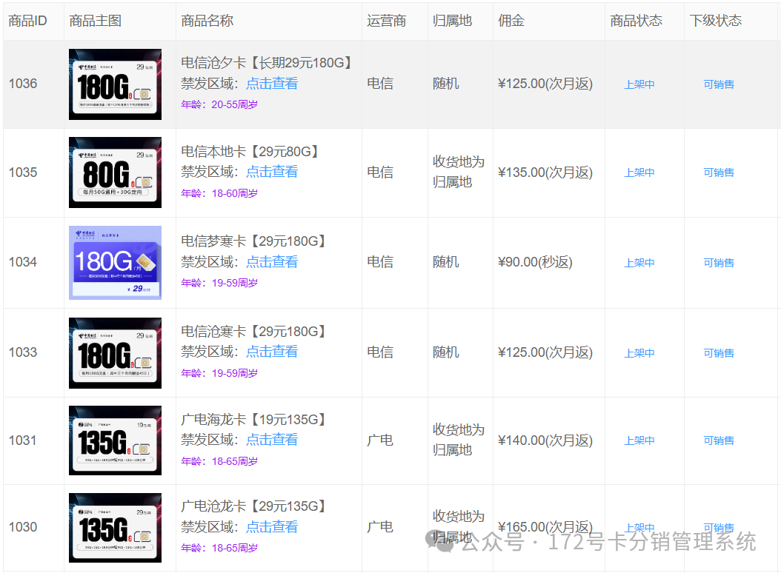Click the 商品ID column header
Viewport: 781px width, 573px height.
(x=27, y=21)
